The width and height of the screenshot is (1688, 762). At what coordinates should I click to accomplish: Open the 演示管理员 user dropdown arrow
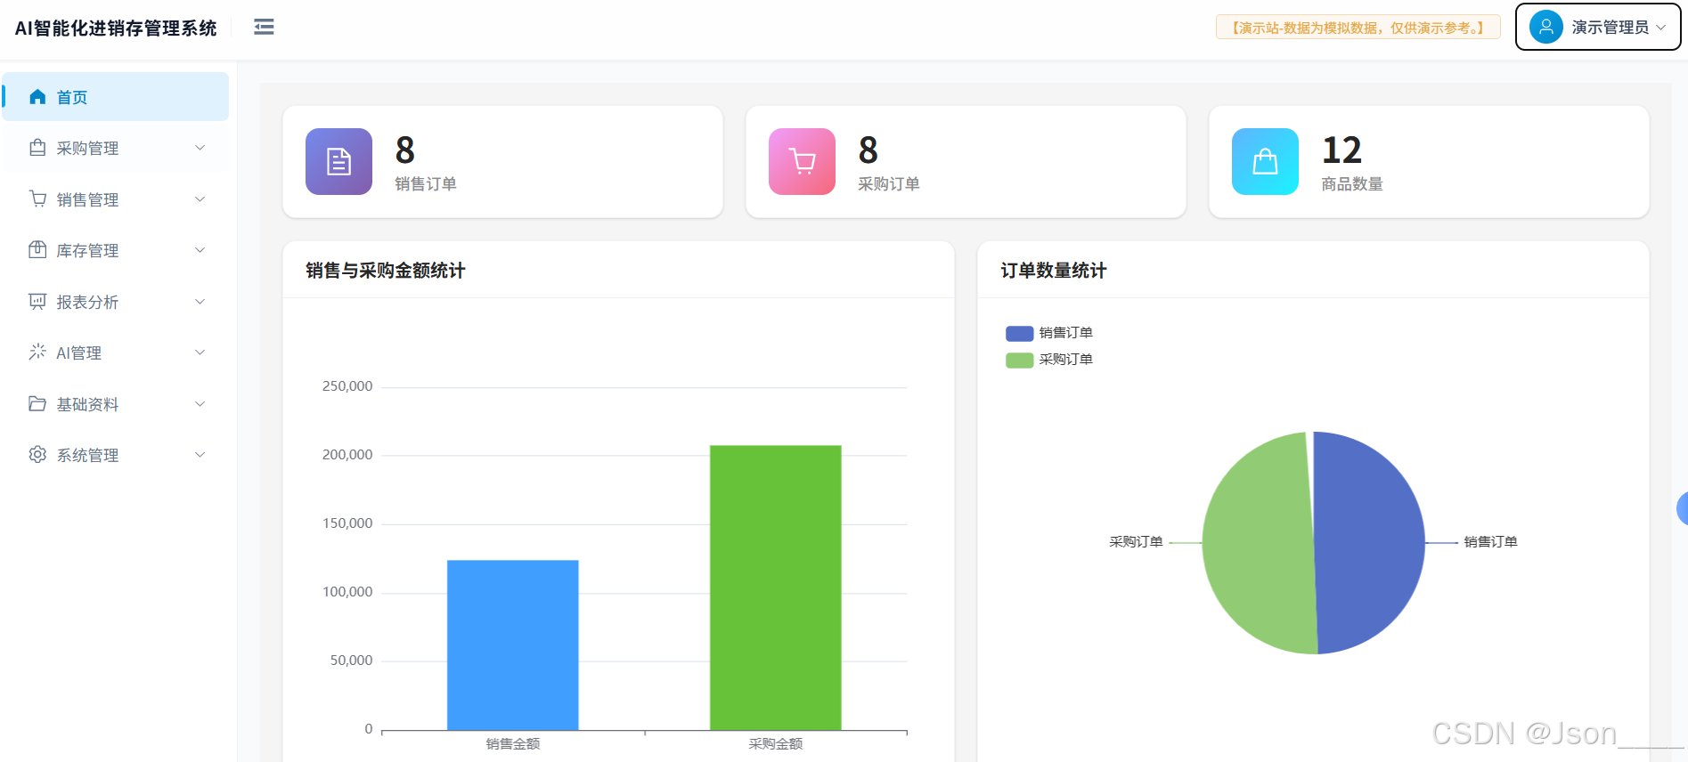coord(1660,28)
